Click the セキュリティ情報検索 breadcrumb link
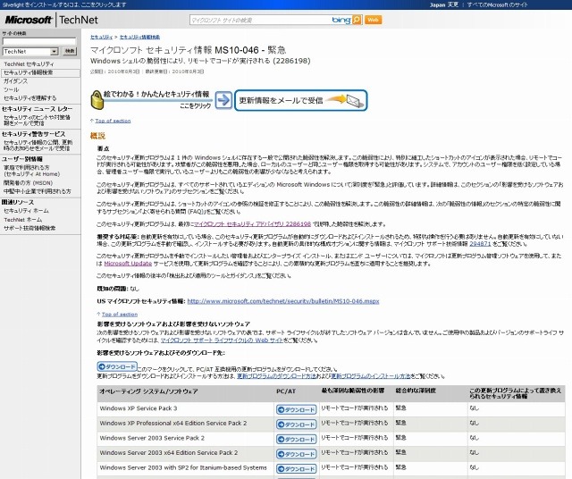Image resolution: width=572 pixels, height=479 pixels. (139, 37)
